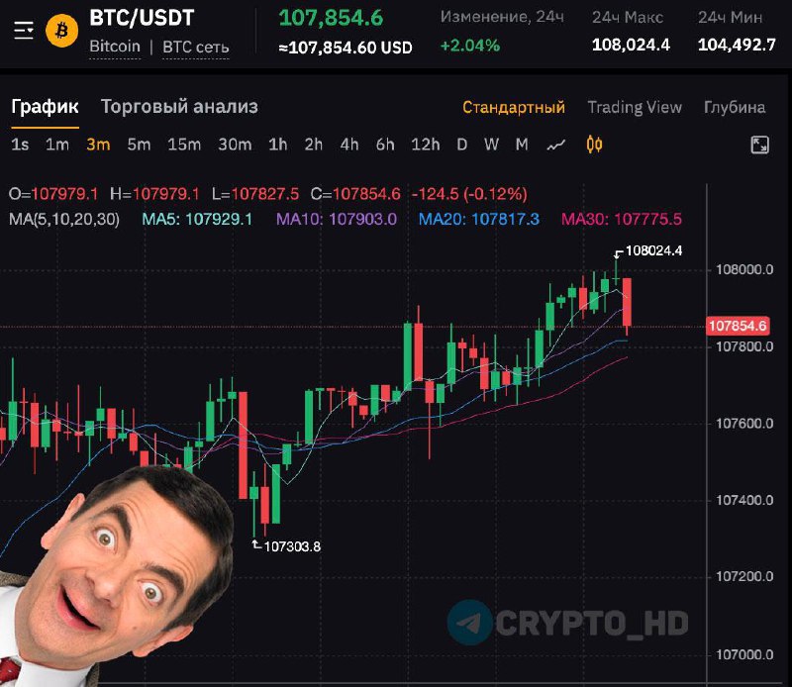Choose the 30m interval
792x687 pixels.
[x=235, y=145]
